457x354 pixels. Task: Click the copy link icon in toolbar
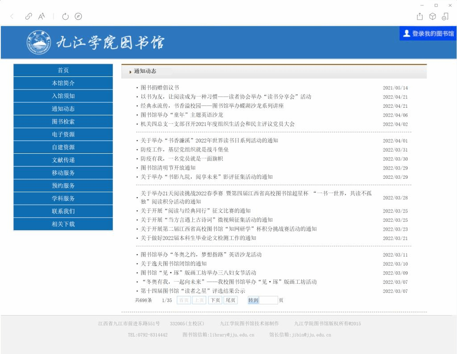click(x=29, y=17)
